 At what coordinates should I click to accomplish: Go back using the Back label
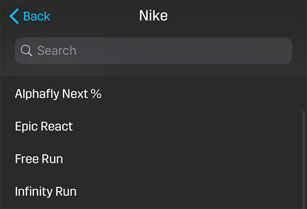(x=37, y=16)
